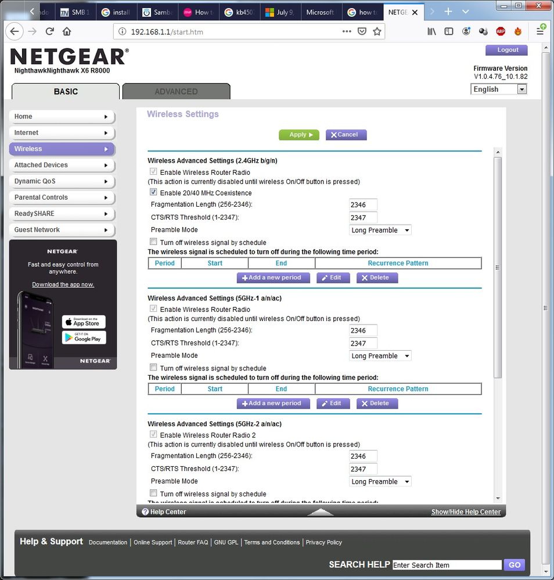
Task: Check Turn off wireless signal by schedule for 5GHz-1
Action: tap(153, 367)
